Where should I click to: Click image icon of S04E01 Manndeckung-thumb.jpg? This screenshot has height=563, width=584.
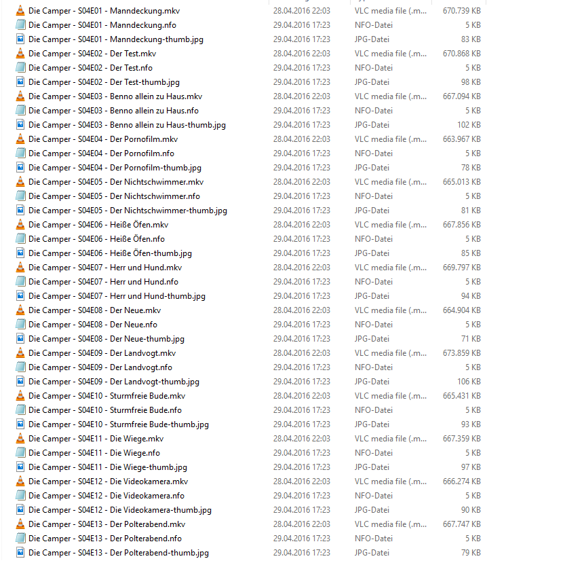20,39
